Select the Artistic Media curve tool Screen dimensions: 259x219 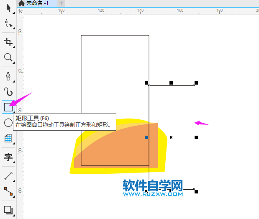(8, 92)
